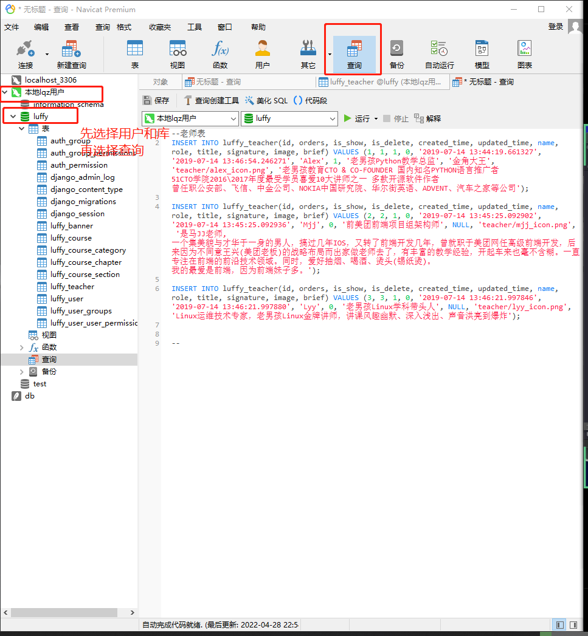Open 代码段 (Code Snippets)
This screenshot has height=636, width=588.
point(310,101)
